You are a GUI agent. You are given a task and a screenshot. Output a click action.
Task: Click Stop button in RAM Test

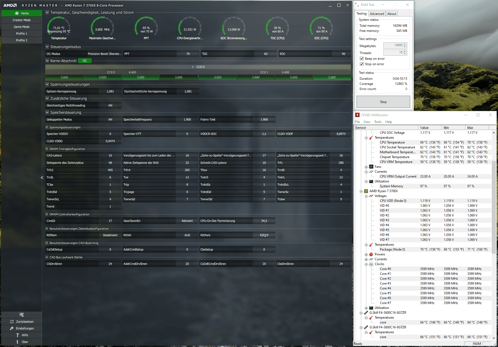[383, 102]
